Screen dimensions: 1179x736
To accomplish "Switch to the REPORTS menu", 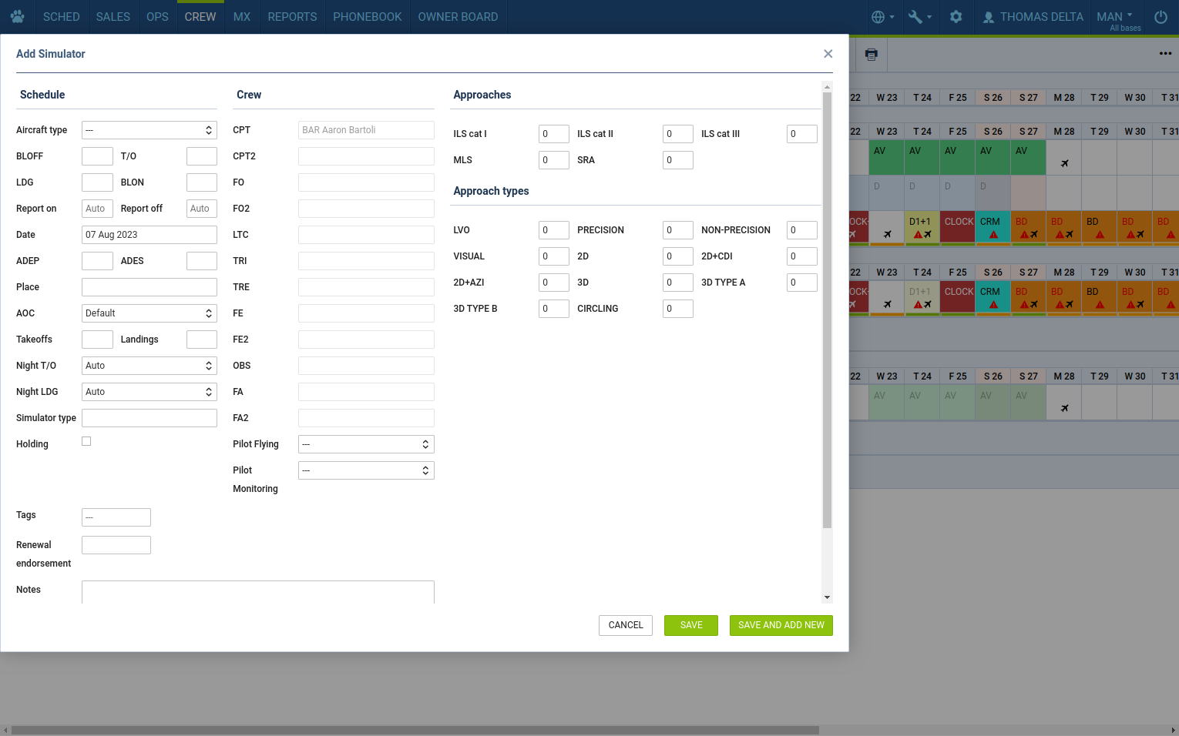I will 292,16.
